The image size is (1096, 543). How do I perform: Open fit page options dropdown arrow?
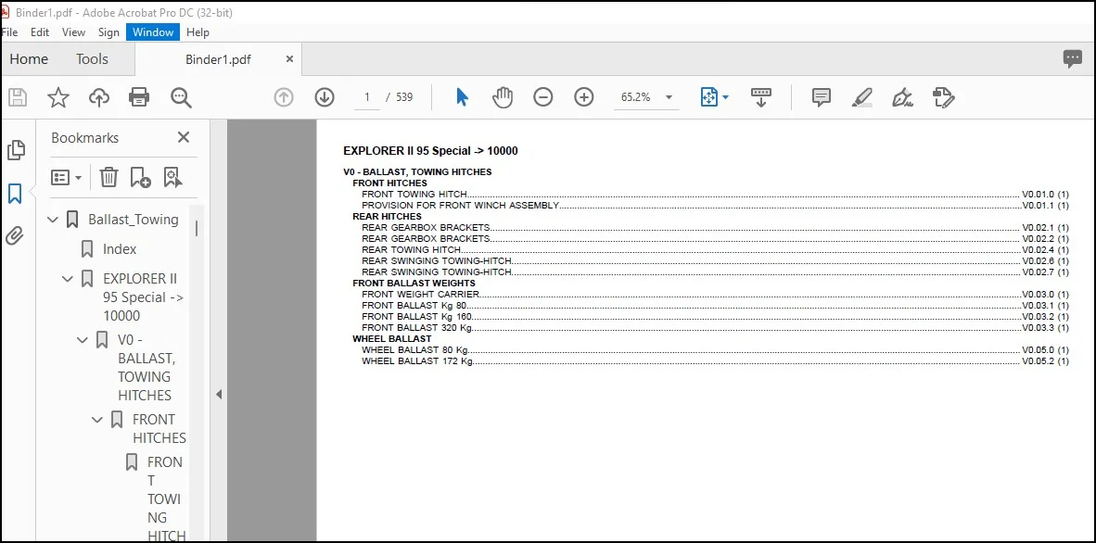coord(725,97)
